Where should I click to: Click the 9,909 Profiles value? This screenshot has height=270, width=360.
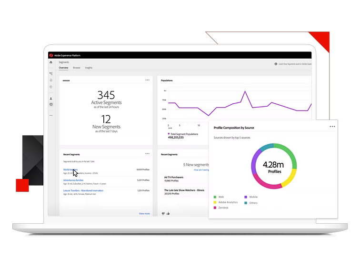point(143,170)
